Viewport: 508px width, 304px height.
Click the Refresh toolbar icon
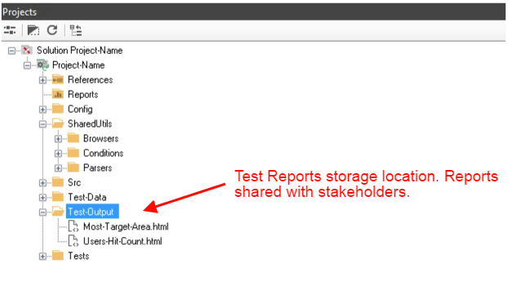click(x=52, y=30)
